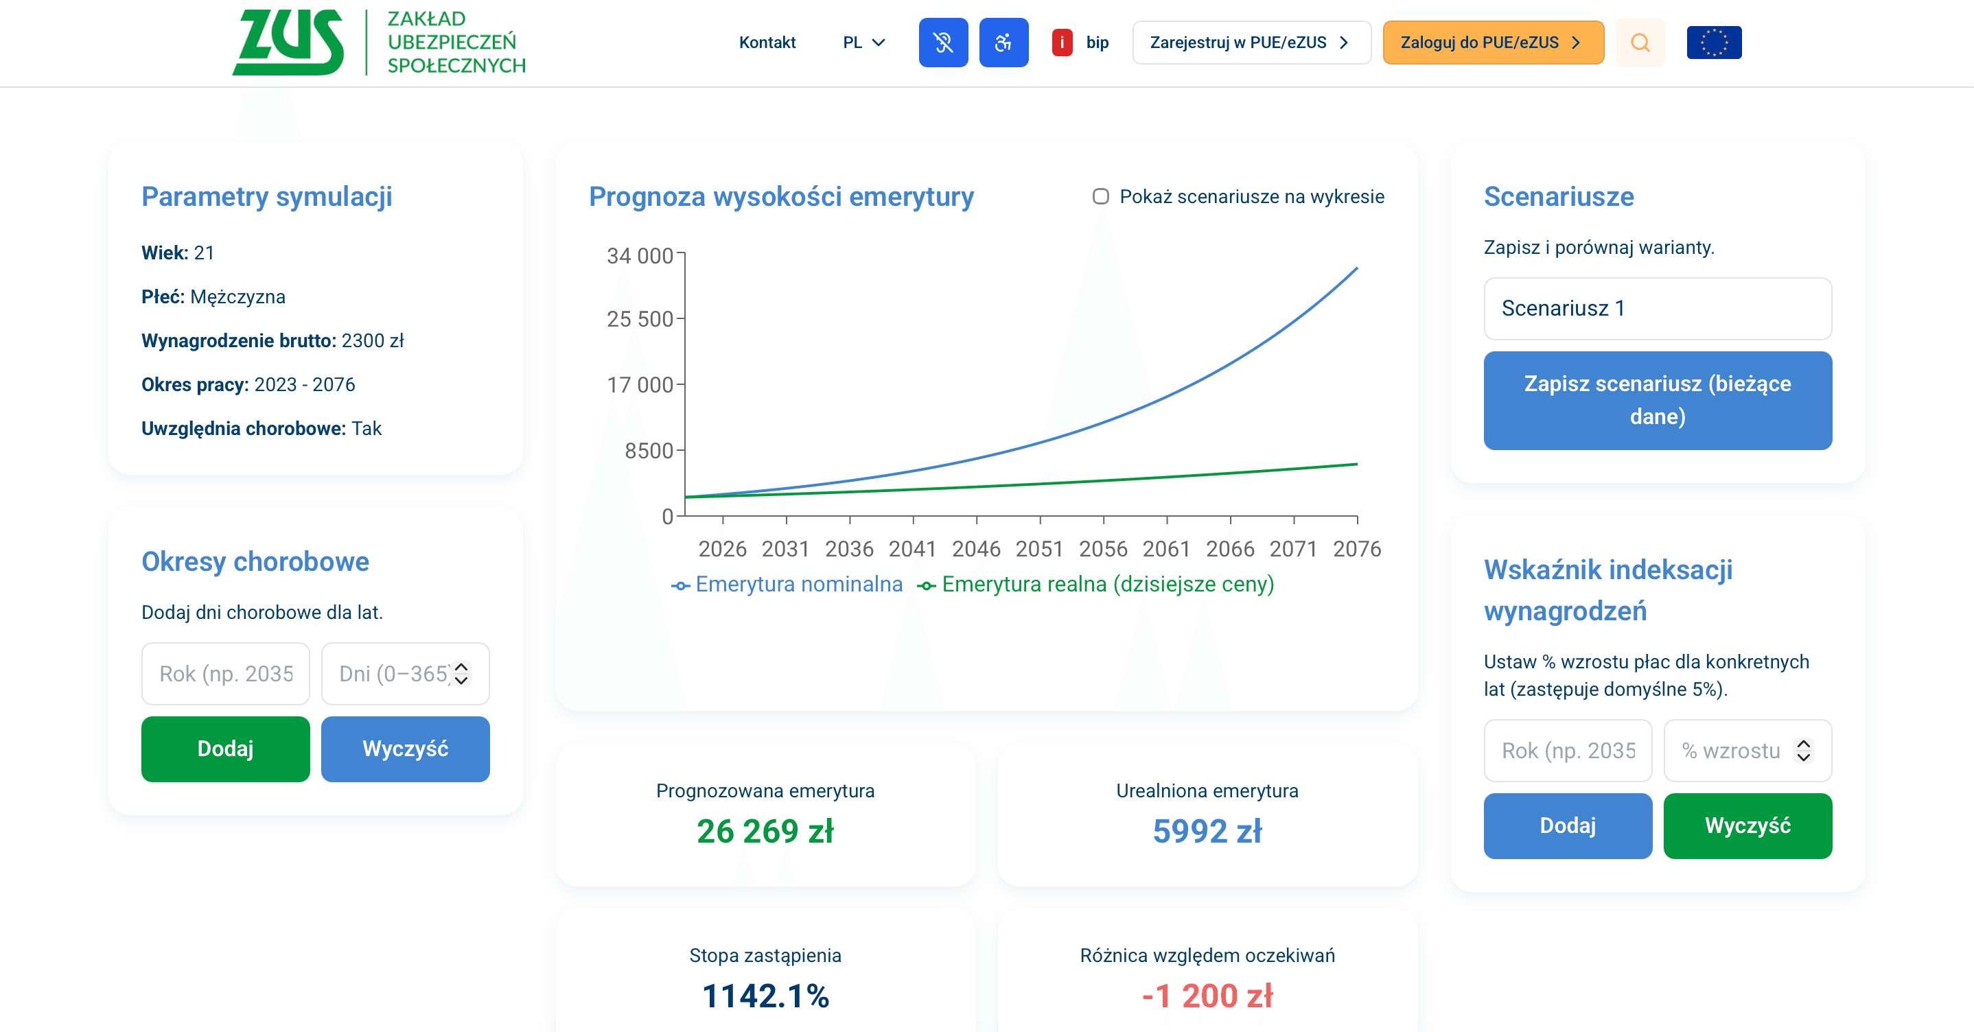1974x1032 pixels.
Task: Select the sign language interpreter icon
Action: point(942,42)
